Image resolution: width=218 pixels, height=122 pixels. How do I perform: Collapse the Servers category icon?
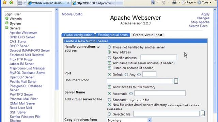[x=7, y=28]
